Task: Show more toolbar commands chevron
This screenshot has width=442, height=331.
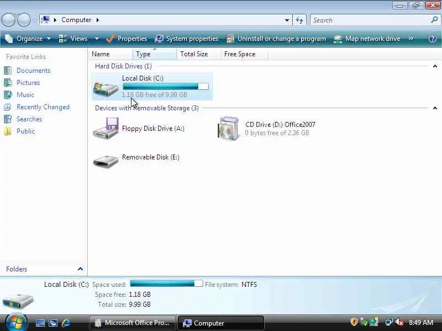Action: (411, 38)
